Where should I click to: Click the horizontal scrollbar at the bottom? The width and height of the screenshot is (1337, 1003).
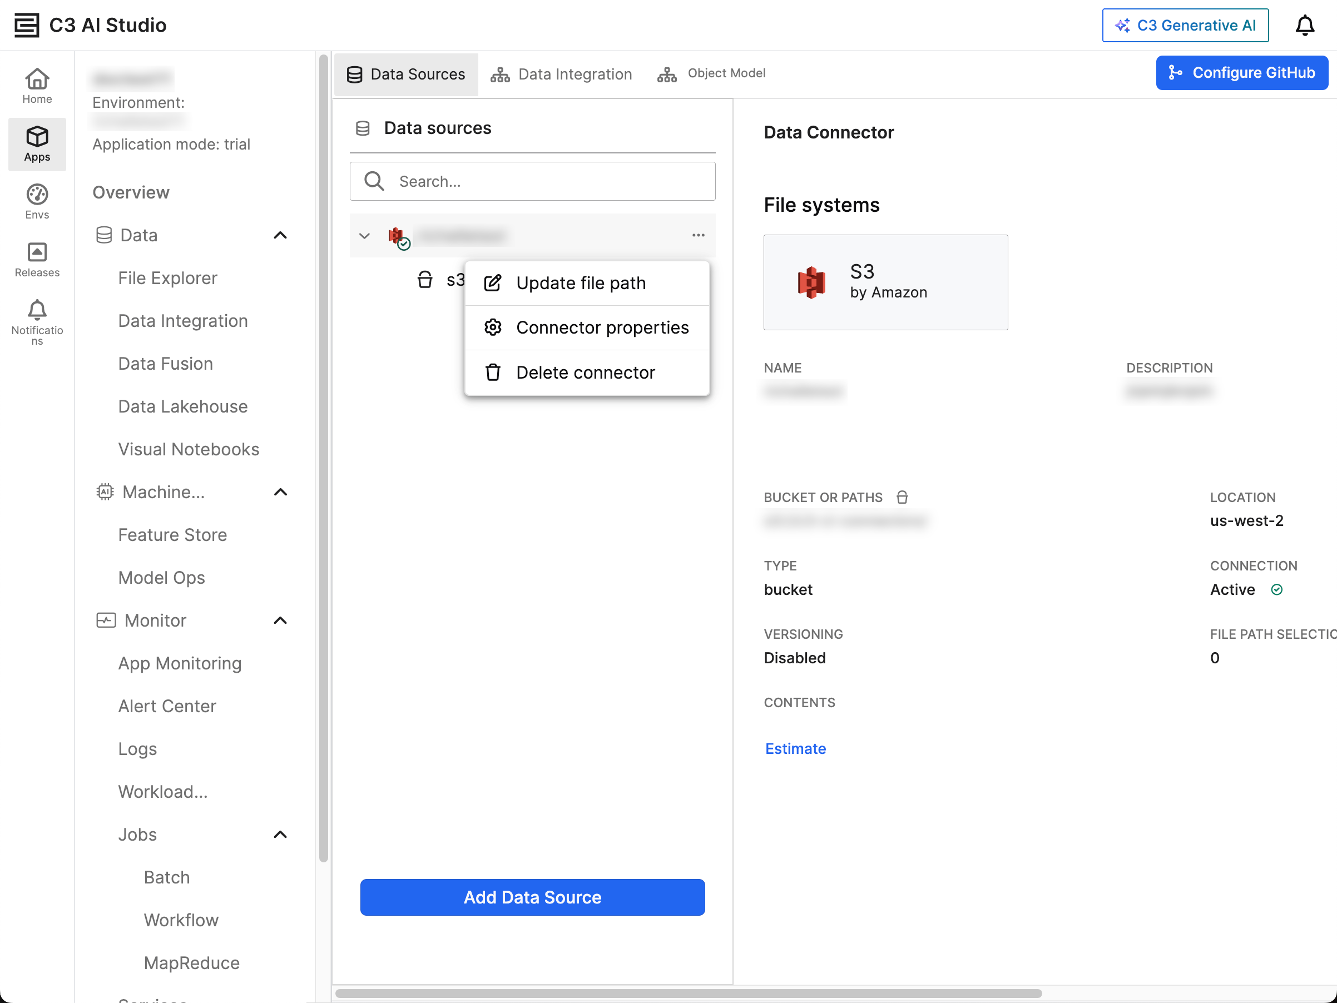pos(688,994)
